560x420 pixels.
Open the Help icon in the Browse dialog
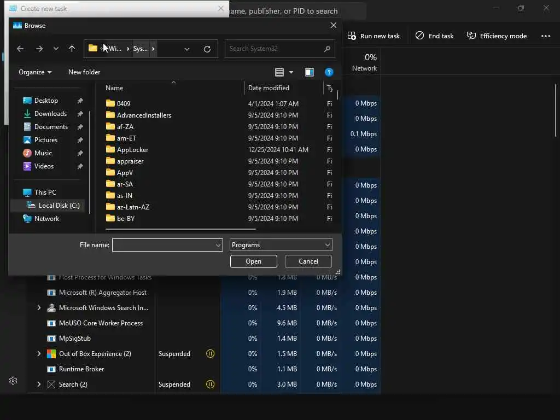(329, 72)
